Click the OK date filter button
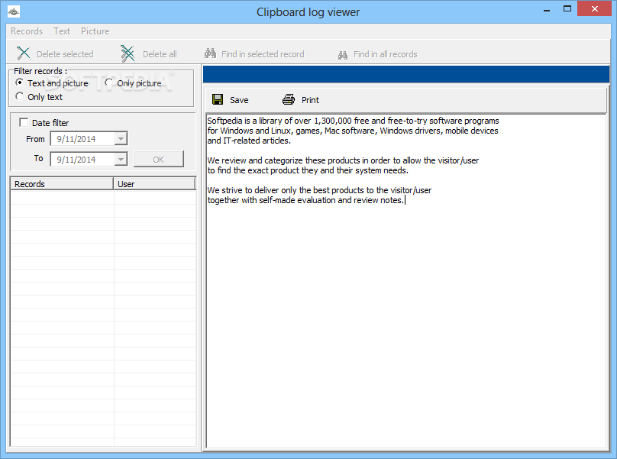This screenshot has height=459, width=617. click(x=159, y=159)
